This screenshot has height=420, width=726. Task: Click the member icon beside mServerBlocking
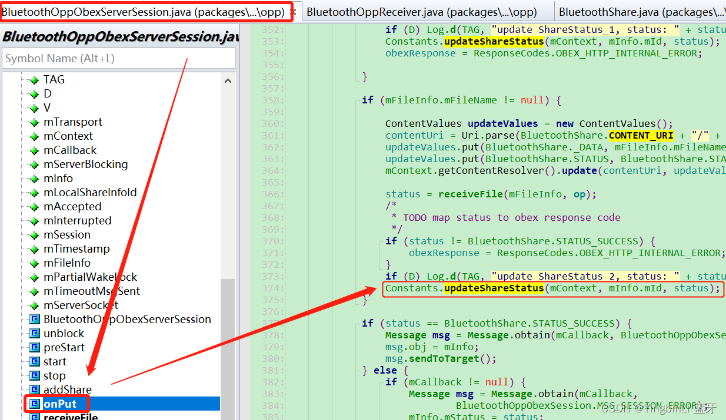pyautogui.click(x=34, y=164)
